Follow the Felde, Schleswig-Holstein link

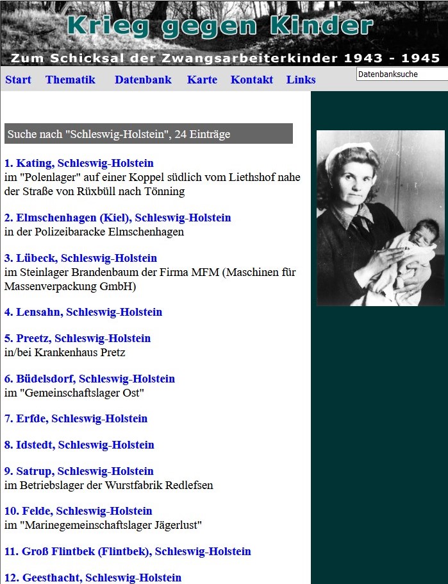(x=78, y=511)
